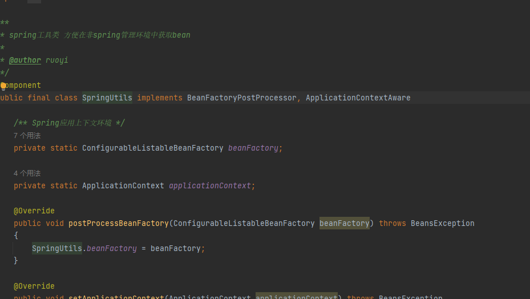Click the 'implements' keyword in class declaration
Image resolution: width=530 pixels, height=299 pixels.
159,98
